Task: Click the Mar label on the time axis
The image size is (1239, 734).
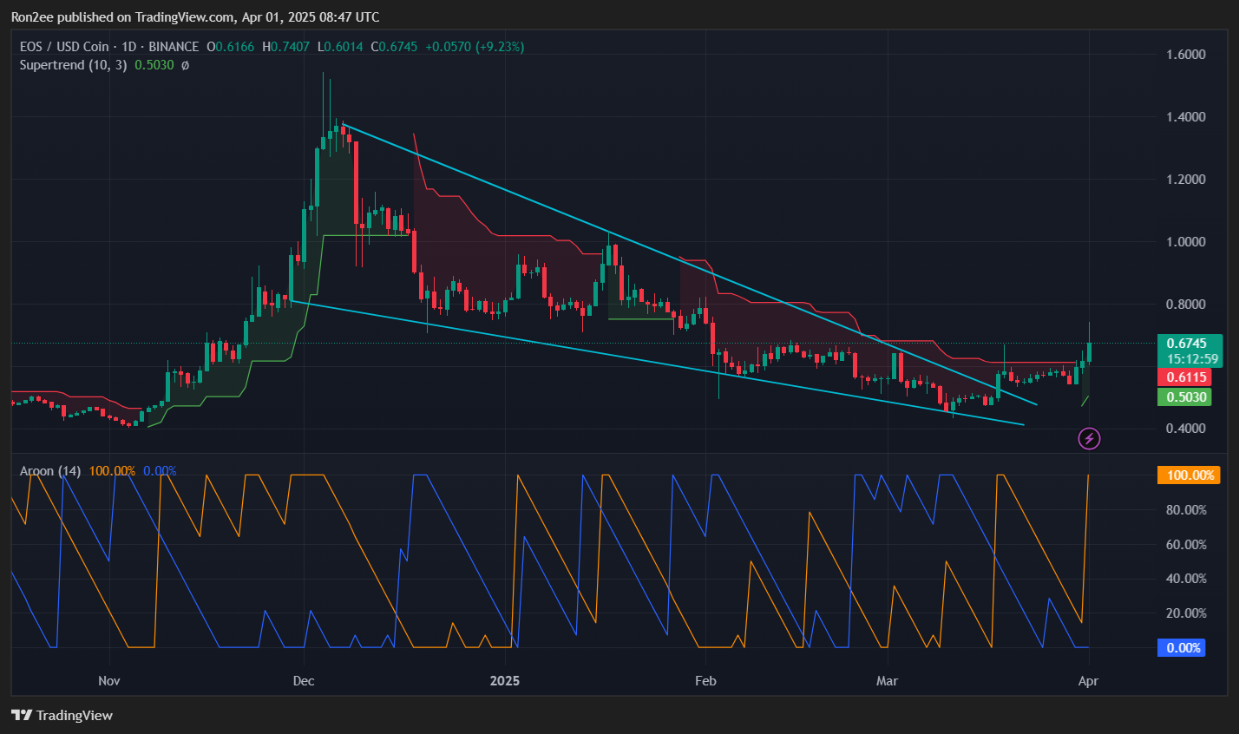Action: point(887,681)
